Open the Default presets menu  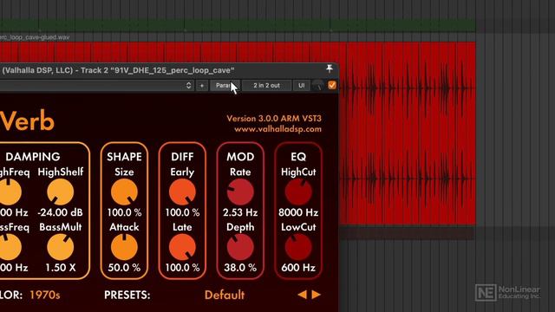click(225, 295)
